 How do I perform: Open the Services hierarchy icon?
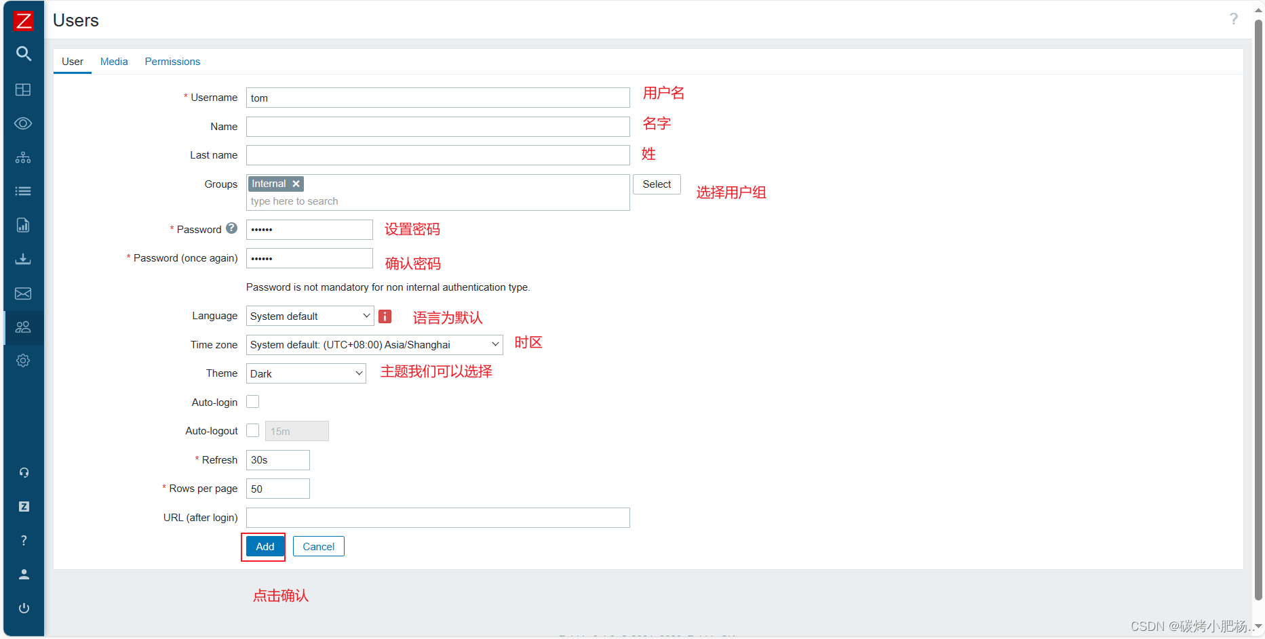[23, 157]
